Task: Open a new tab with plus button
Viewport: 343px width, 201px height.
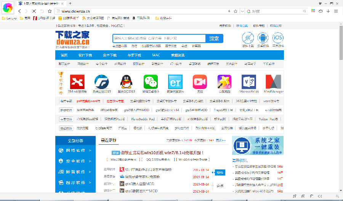Action: (x=70, y=3)
